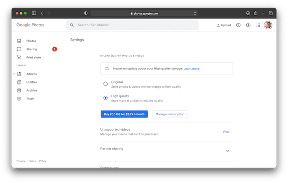Open Archive in the sidebar

tap(32, 90)
